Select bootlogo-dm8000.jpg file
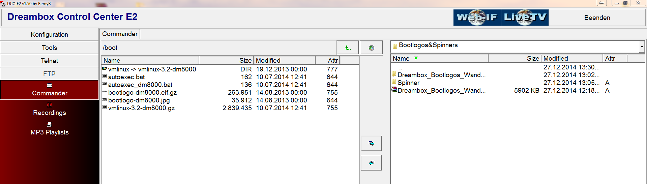Screen dimensions: 647x184 point(139,100)
